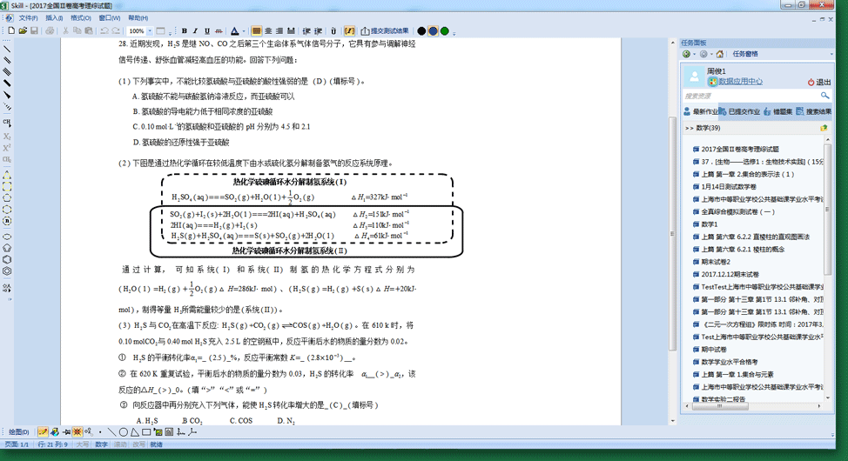Select the rectangle shape drawing tool
Screen dimensions: 848x461
coord(146,431)
